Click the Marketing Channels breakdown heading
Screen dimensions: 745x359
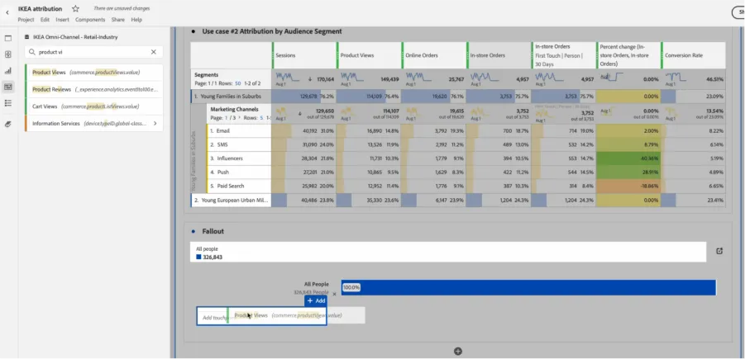(x=234, y=109)
